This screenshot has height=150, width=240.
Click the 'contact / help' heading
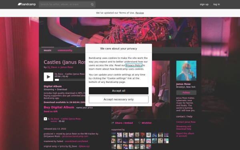[x=184, y=117]
